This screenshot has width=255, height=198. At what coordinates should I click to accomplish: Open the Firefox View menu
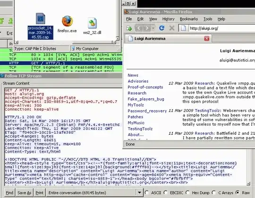(x=153, y=19)
